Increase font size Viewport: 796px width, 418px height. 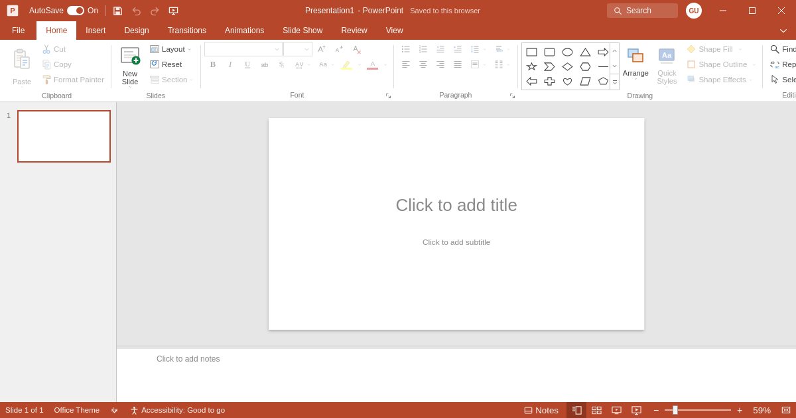tap(322, 49)
